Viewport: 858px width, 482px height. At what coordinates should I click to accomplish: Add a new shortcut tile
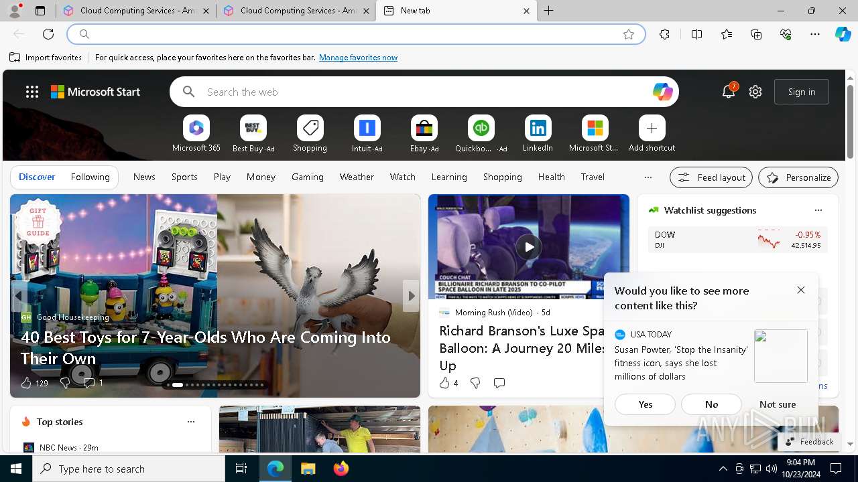pyautogui.click(x=652, y=134)
